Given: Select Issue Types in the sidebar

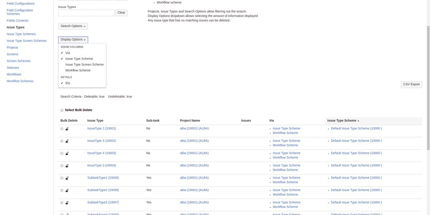Looking at the screenshot, I should coord(16,27).
